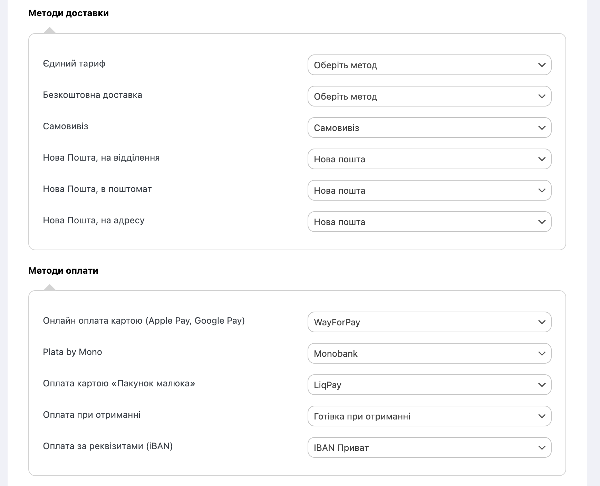Click chevron arrow in LiqPay select
600x486 pixels.
[542, 385]
